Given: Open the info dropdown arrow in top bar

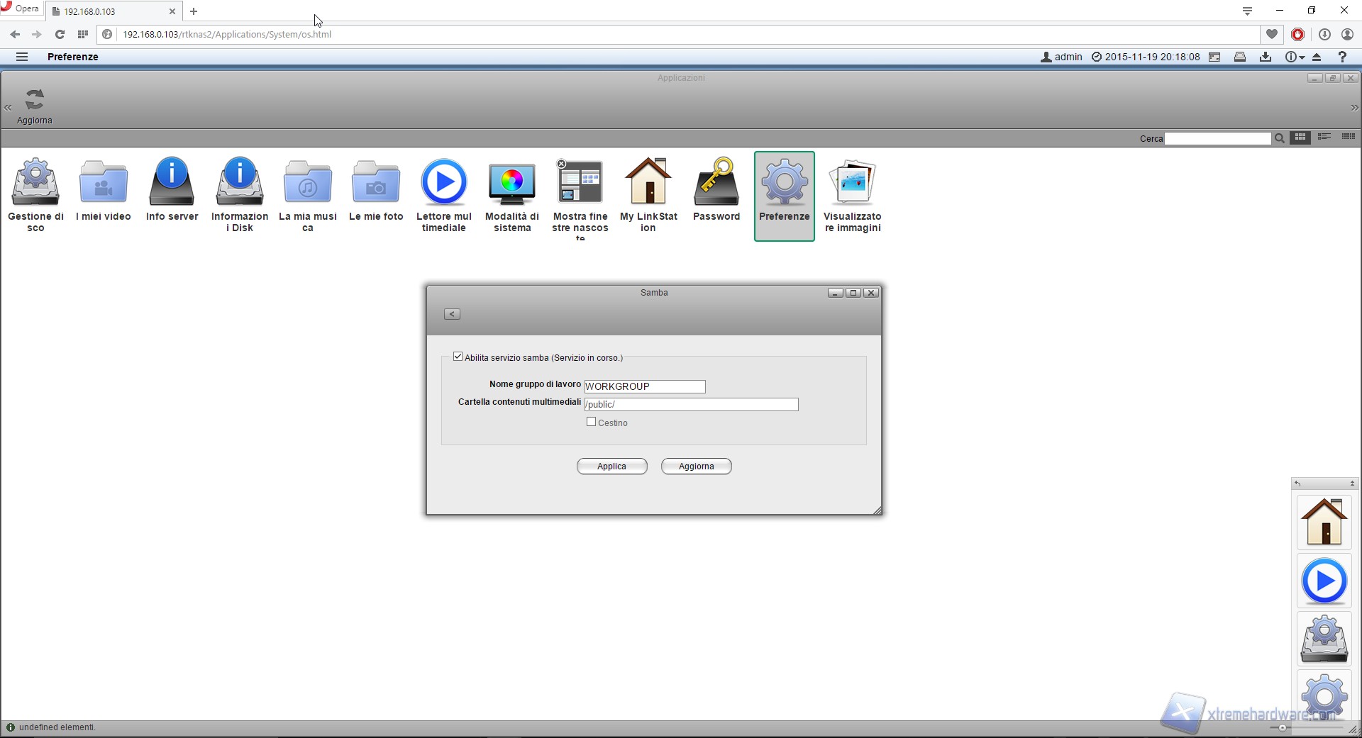Looking at the screenshot, I should (1302, 57).
